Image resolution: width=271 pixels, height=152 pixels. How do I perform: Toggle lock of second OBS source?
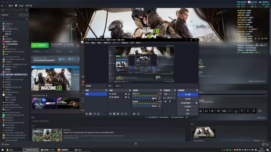(x=129, y=97)
